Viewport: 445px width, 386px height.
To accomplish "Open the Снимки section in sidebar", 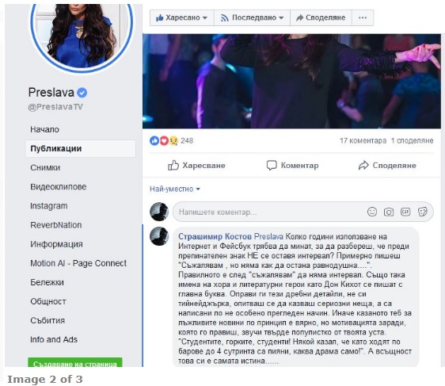I will coord(45,167).
